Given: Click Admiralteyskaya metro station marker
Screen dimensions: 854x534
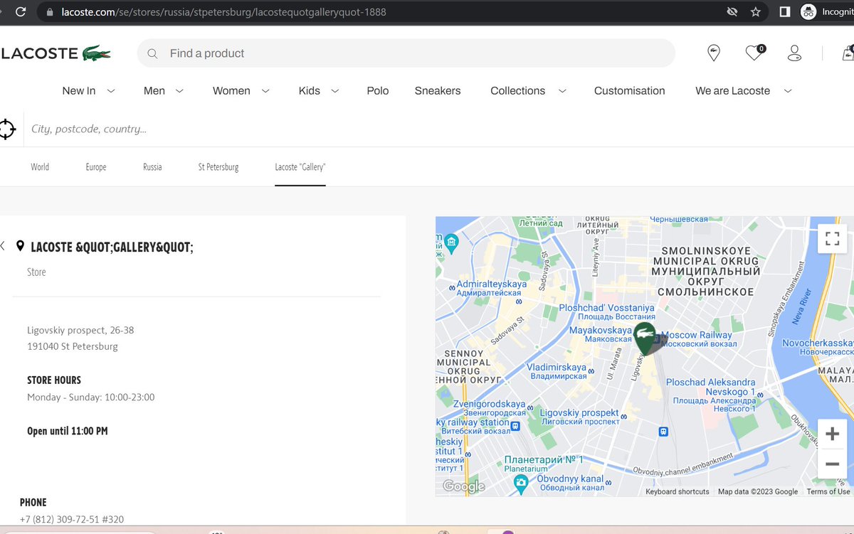Looking at the screenshot, I should tap(450, 287).
